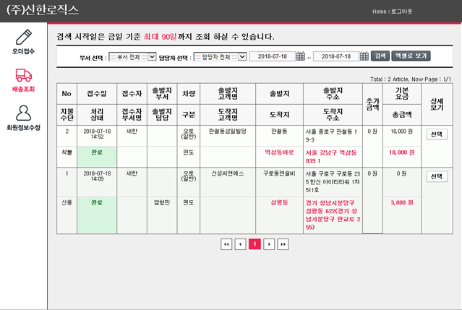Select the 배송조회 truck icon
Viewport: 462px width, 310px height.
point(24,75)
